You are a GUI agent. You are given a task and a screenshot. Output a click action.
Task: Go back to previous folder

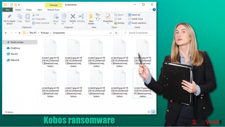tap(6, 33)
